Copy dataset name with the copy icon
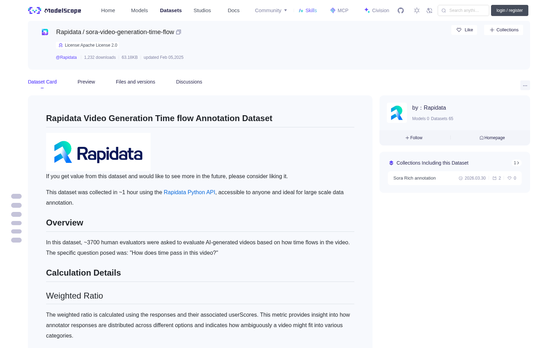The height and width of the screenshot is (348, 558). click(179, 32)
